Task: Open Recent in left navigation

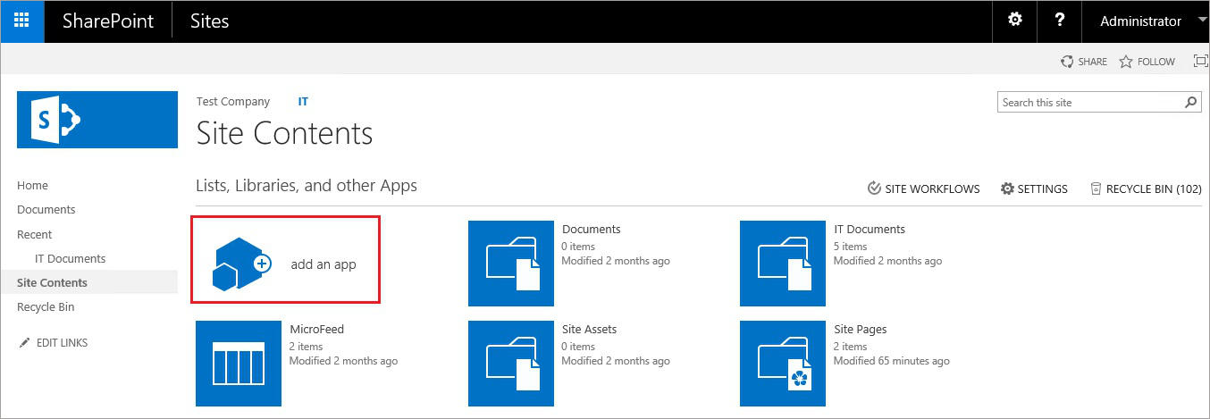Action: 35,235
